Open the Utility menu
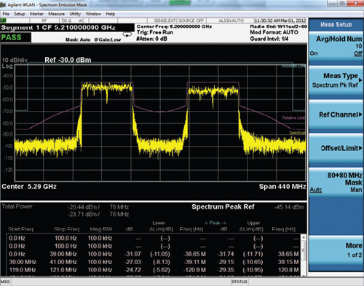This screenshot has height=286, width=364. tap(75, 14)
